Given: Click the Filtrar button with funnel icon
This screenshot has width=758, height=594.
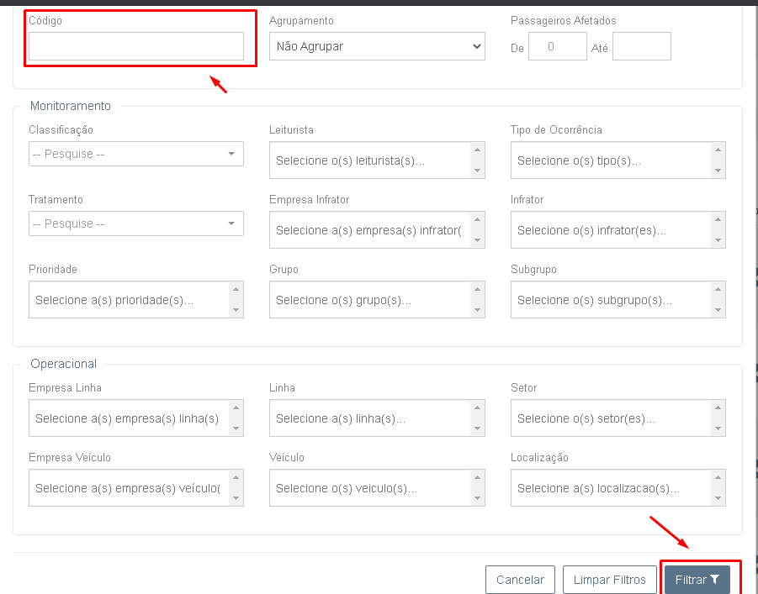Looking at the screenshot, I should 697,580.
